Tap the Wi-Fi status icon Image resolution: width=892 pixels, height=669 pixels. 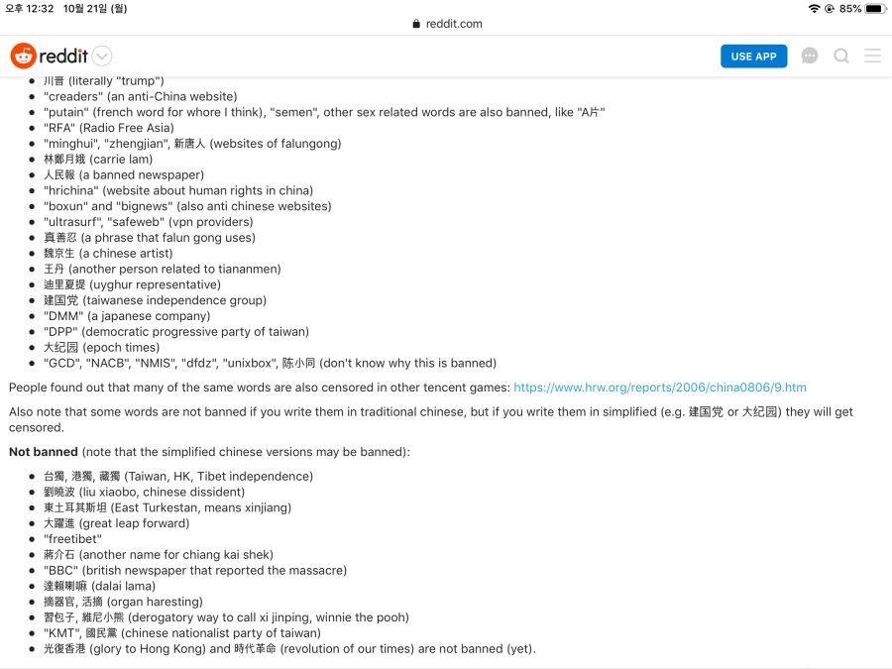pyautogui.click(x=814, y=9)
